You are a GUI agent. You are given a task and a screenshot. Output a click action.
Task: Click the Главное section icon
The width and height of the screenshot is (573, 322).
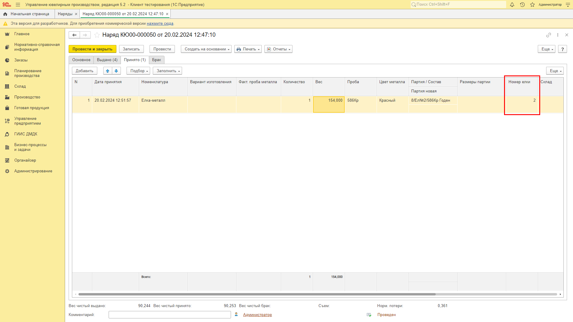pos(7,34)
